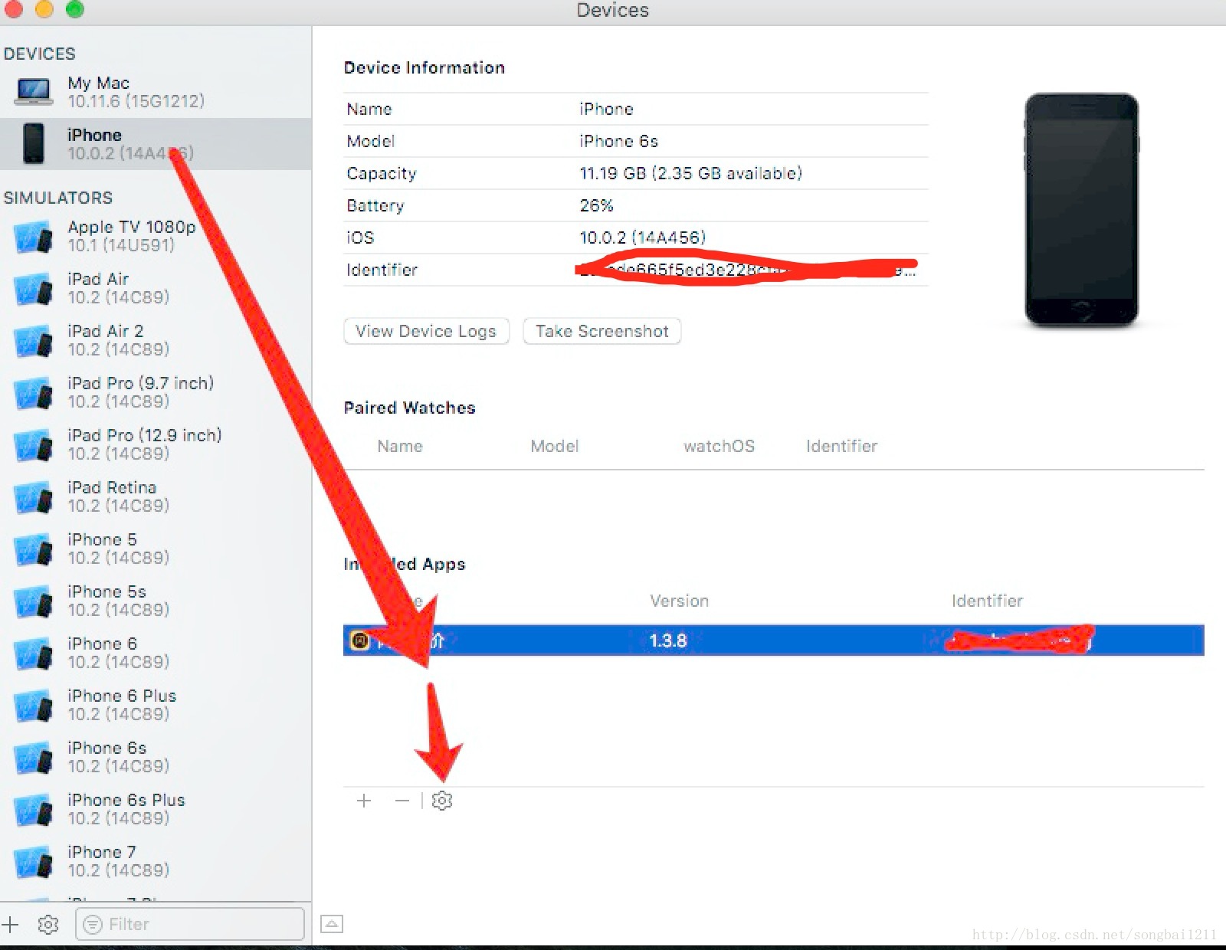Select the iPhone 6s Plus simulator
The image size is (1226, 950).
156,809
